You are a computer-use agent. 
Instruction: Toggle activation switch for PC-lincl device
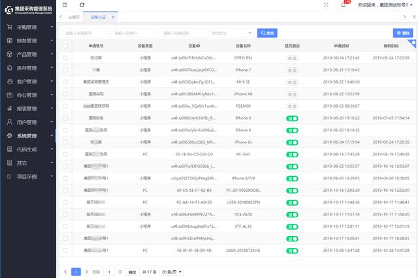point(291,154)
